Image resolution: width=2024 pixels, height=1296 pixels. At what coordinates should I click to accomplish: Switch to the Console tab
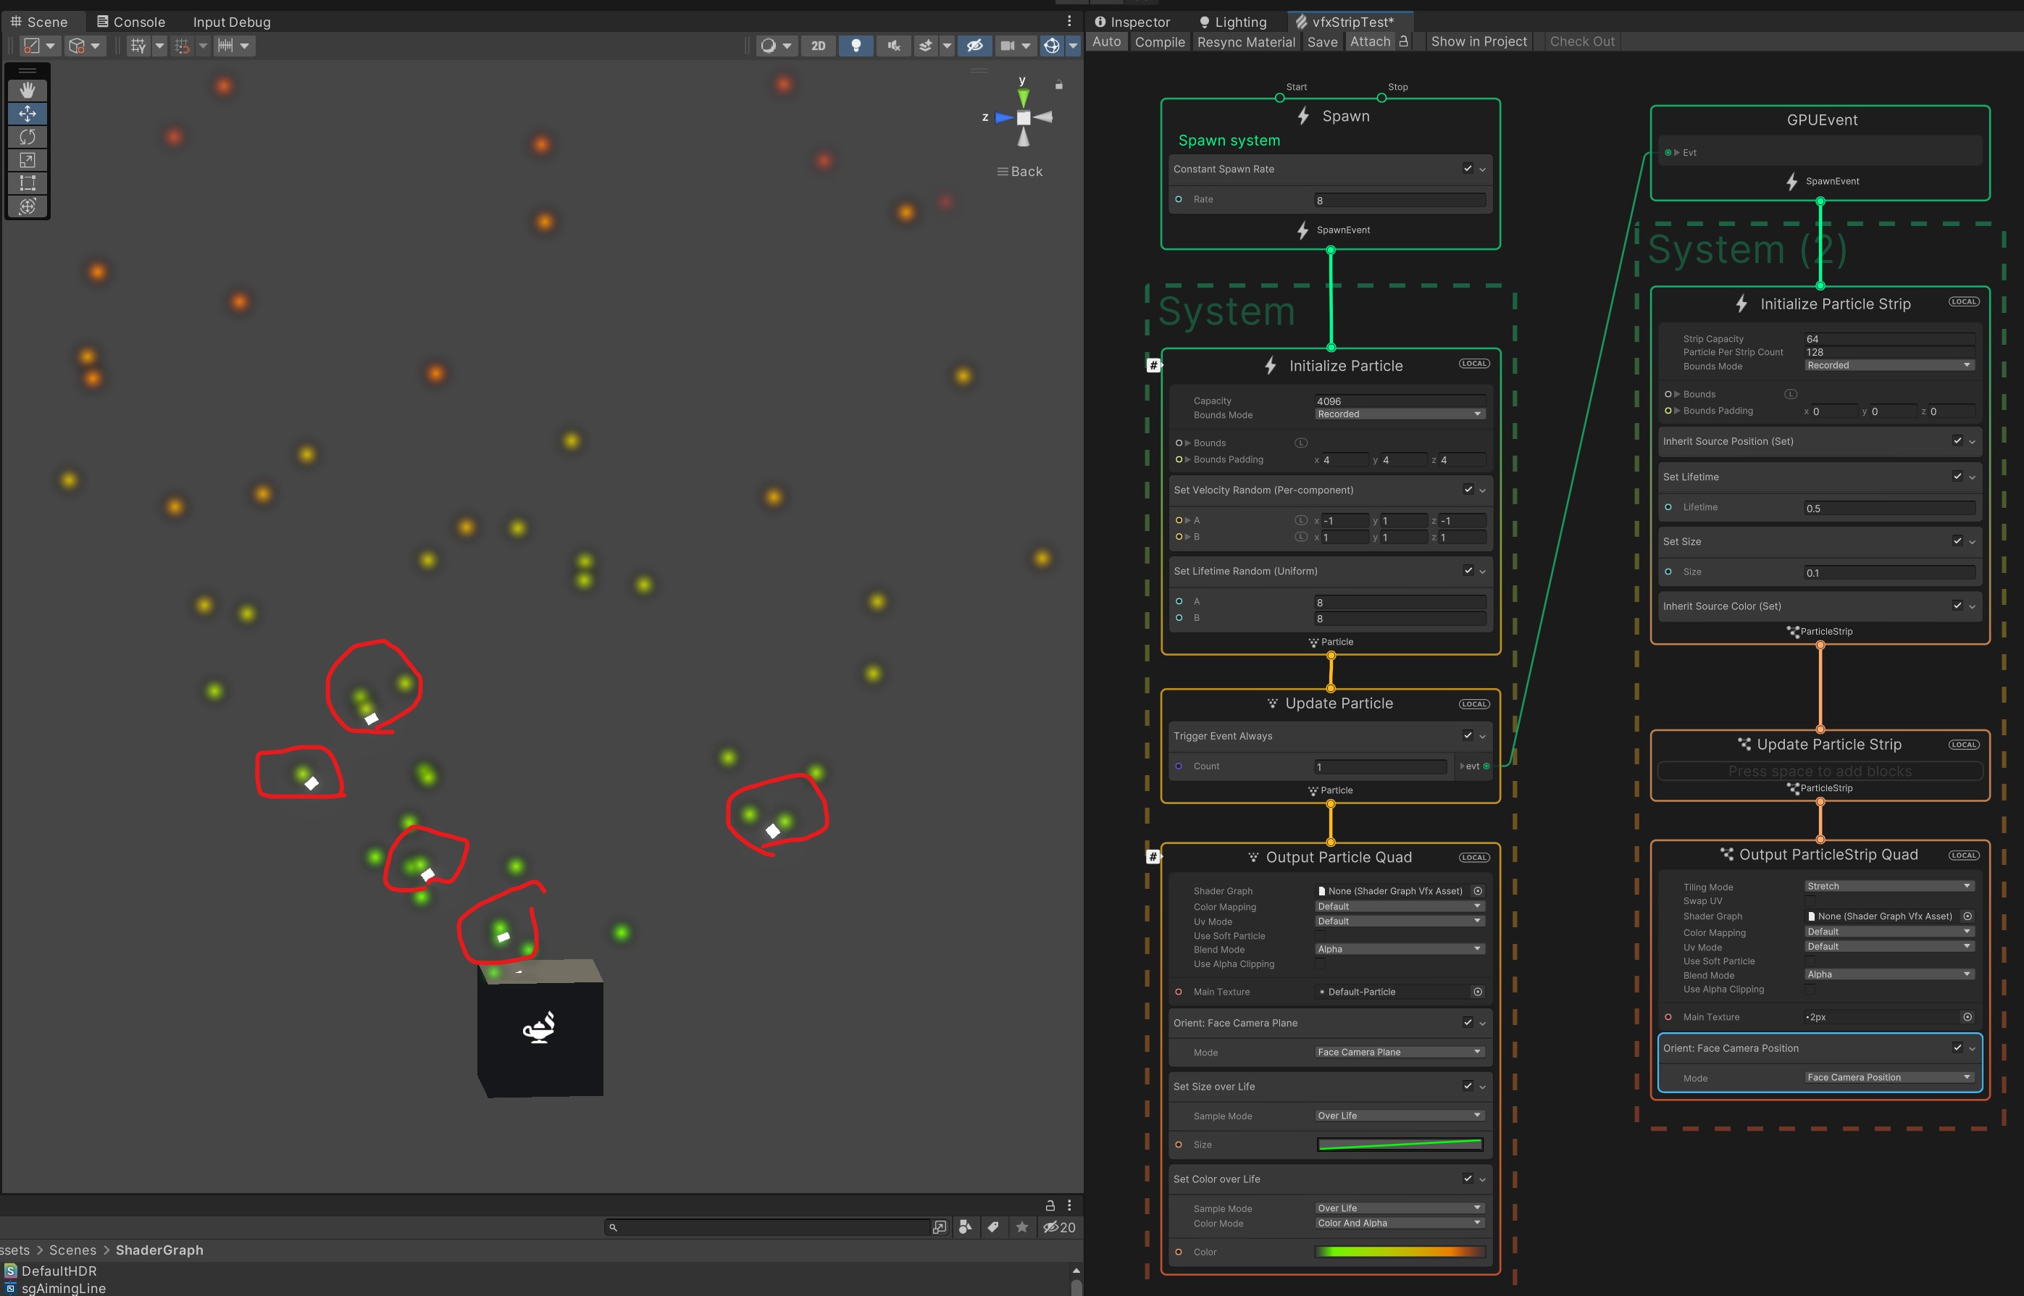[x=130, y=22]
